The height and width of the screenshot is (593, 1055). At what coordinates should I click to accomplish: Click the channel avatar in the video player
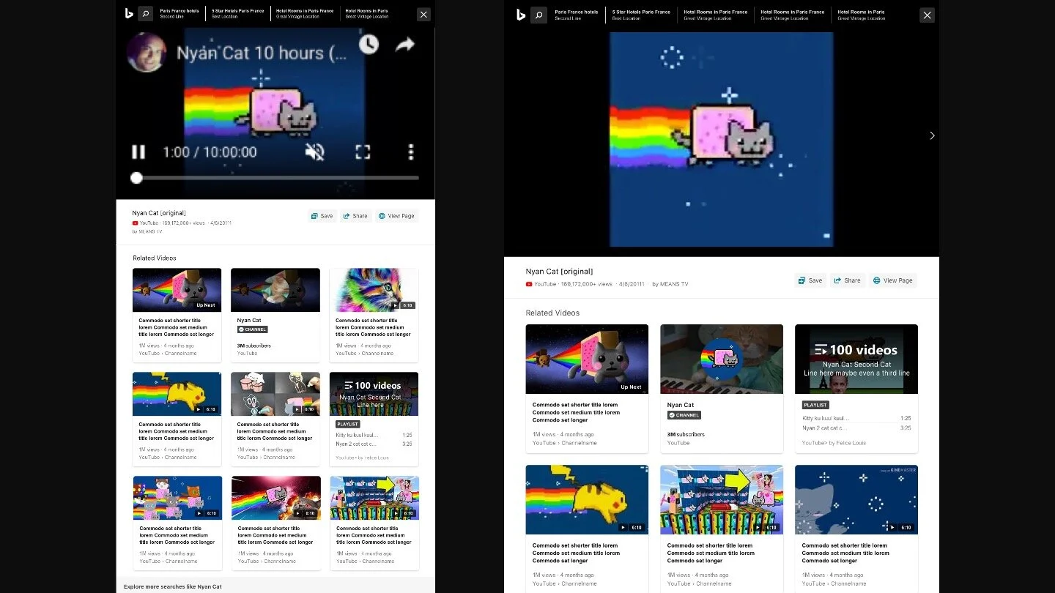point(147,52)
